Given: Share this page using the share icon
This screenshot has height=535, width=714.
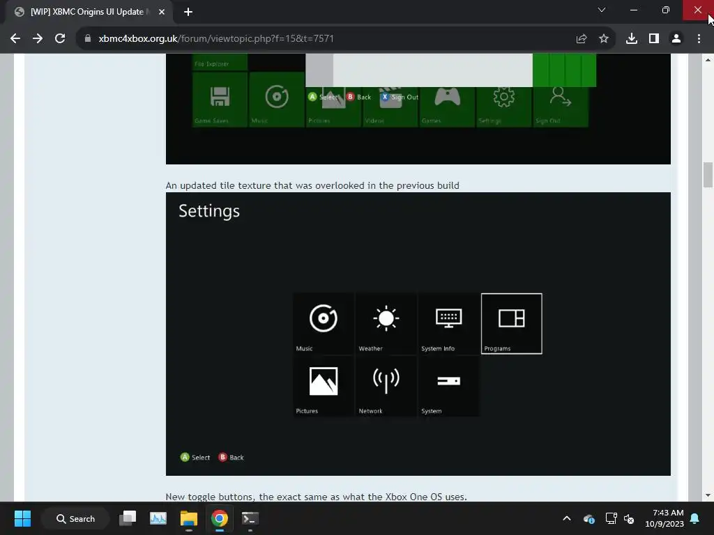Looking at the screenshot, I should pos(582,39).
